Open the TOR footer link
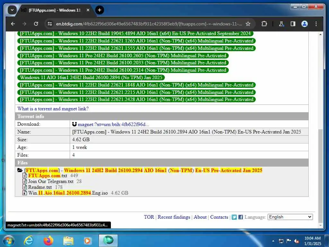The height and width of the screenshot is (247, 329). [149, 217]
